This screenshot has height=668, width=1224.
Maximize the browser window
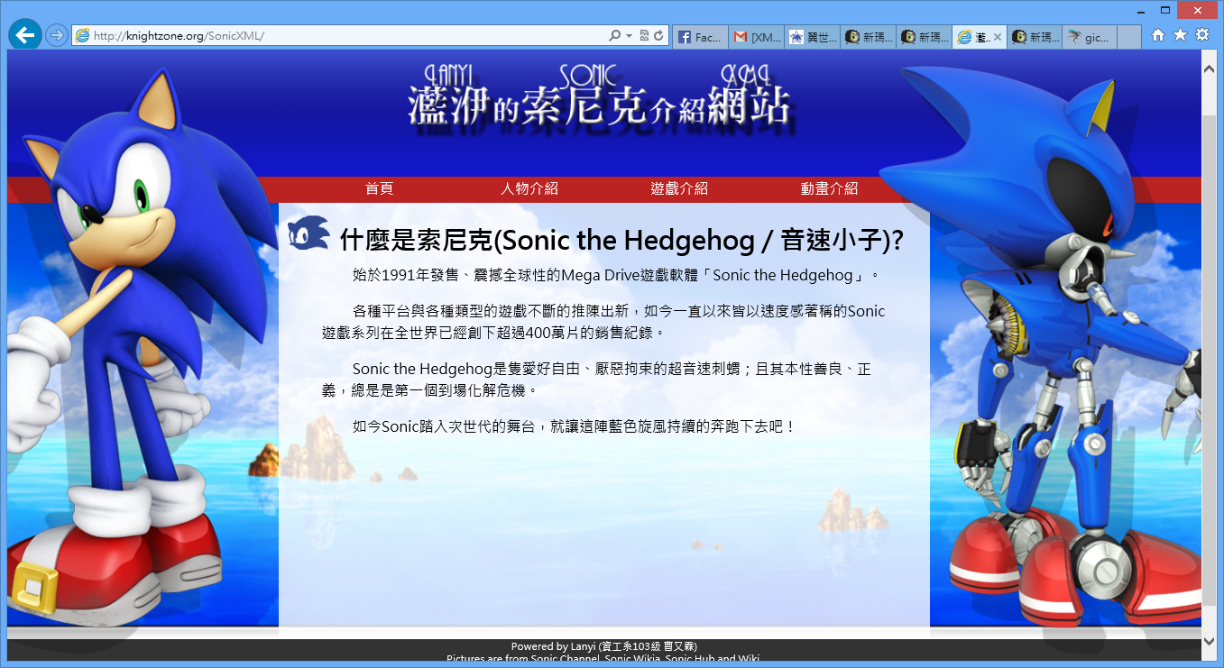coord(1165,10)
